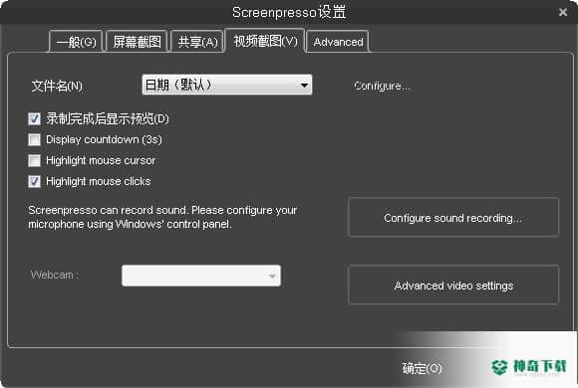
Task: Switch to the 一般(G) tab
Action: (x=76, y=42)
